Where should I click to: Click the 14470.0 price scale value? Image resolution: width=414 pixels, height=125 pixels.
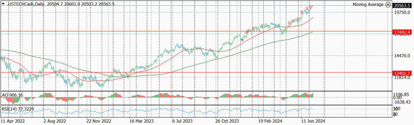point(402,56)
